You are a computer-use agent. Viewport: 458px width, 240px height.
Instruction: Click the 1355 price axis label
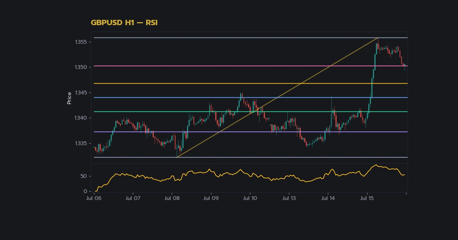[81, 42]
